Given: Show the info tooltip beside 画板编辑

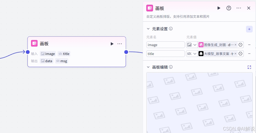Looking at the screenshot, I should [x=171, y=67].
